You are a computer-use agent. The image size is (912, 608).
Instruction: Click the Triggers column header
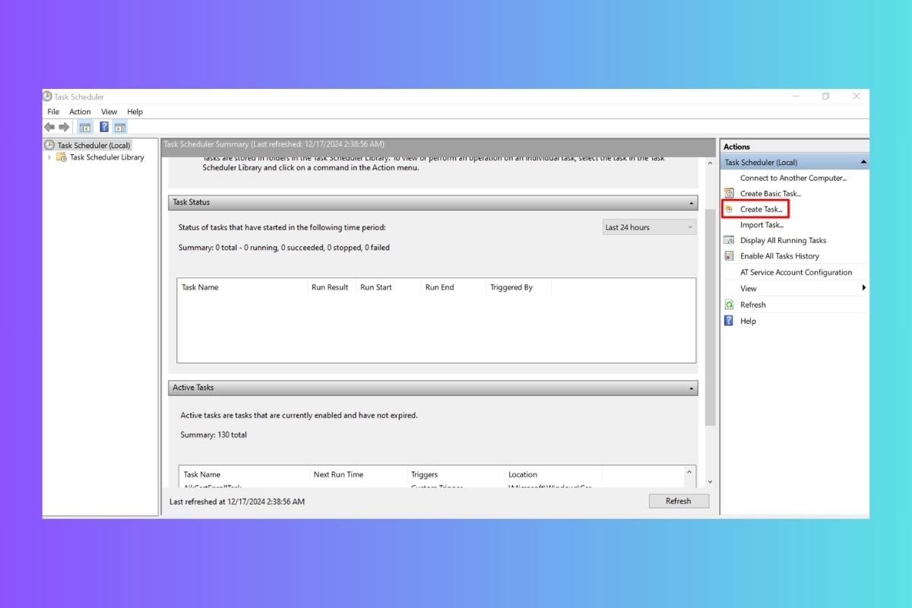point(455,474)
